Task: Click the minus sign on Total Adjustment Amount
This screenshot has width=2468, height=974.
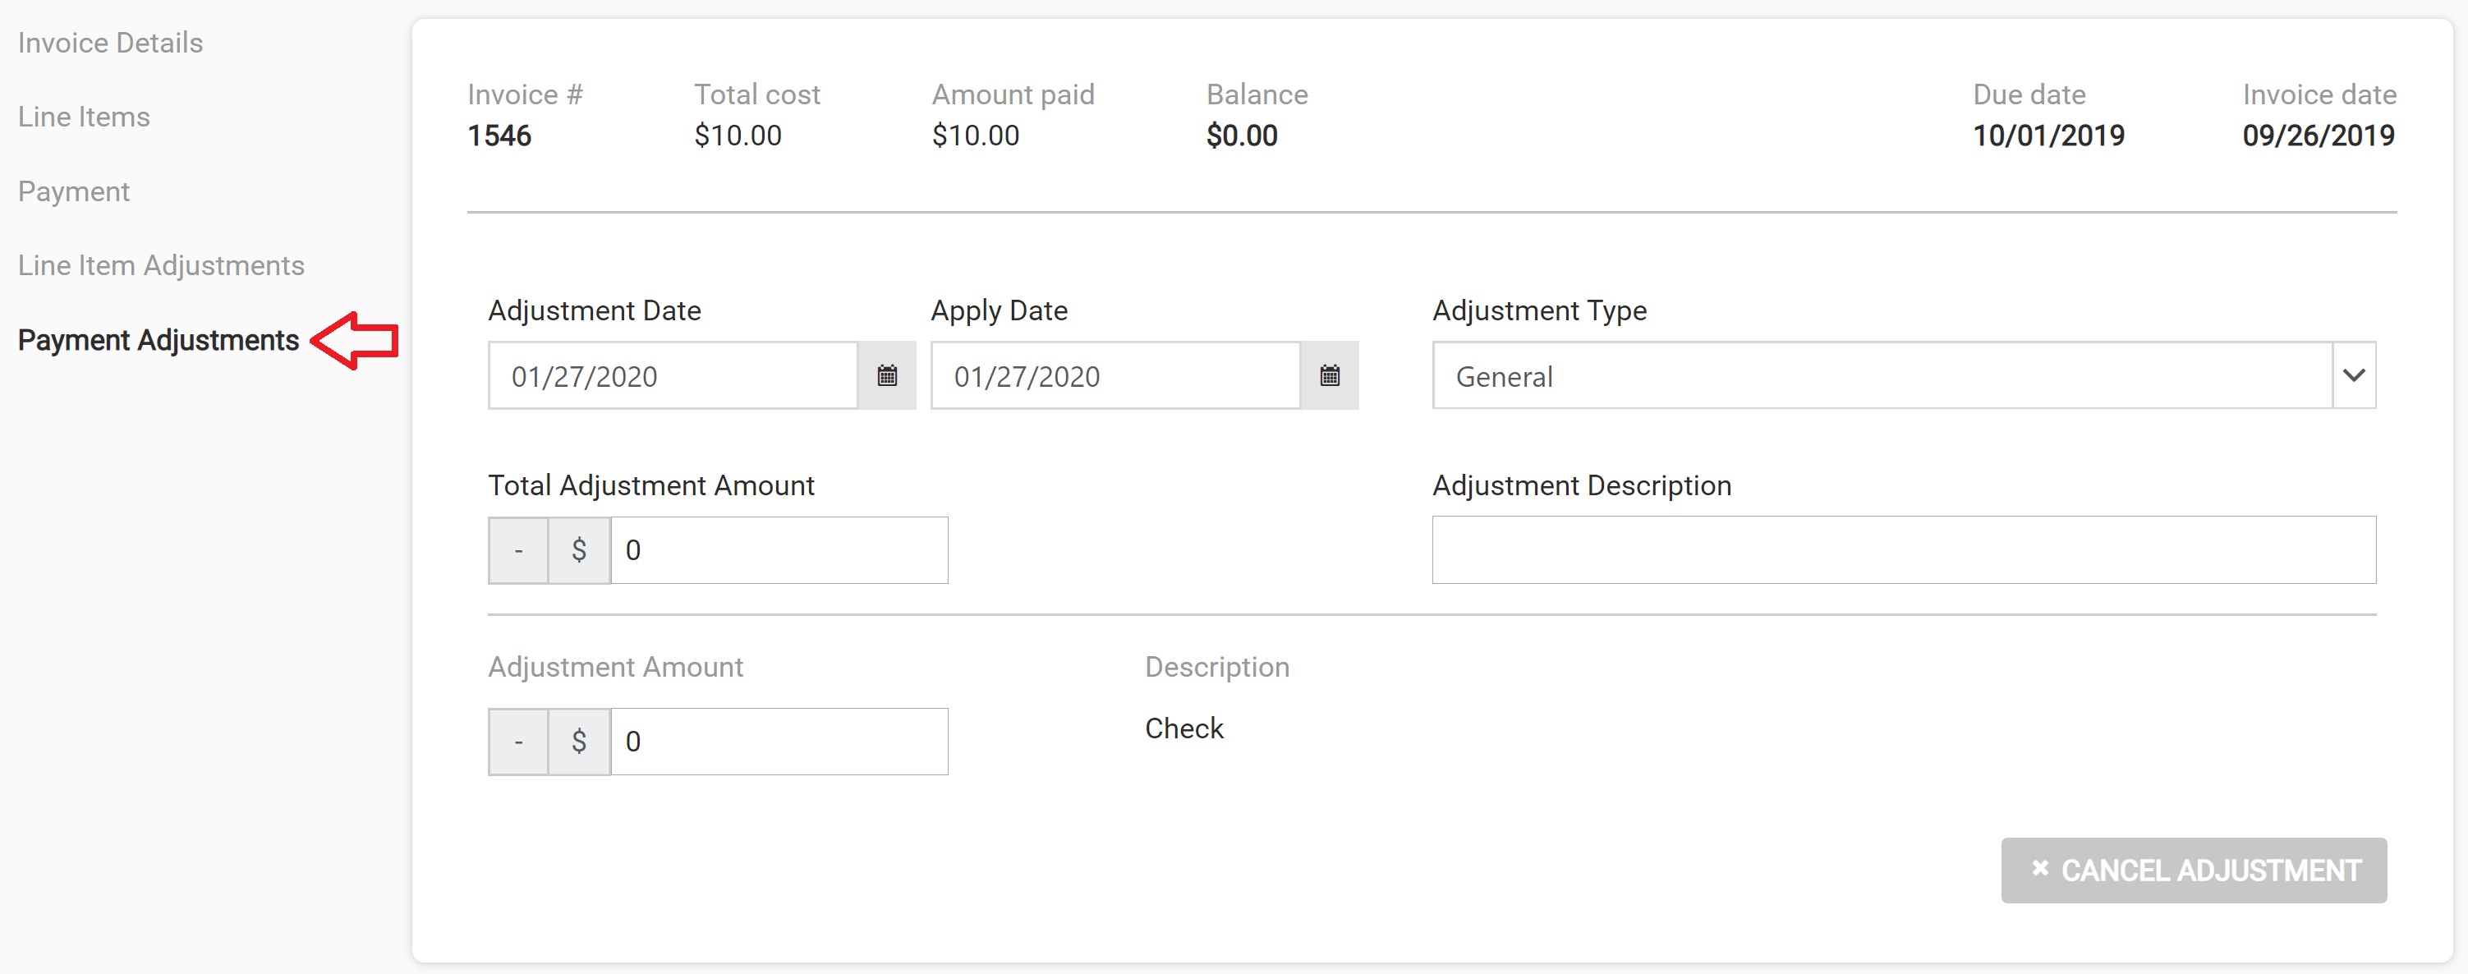Action: (517, 549)
